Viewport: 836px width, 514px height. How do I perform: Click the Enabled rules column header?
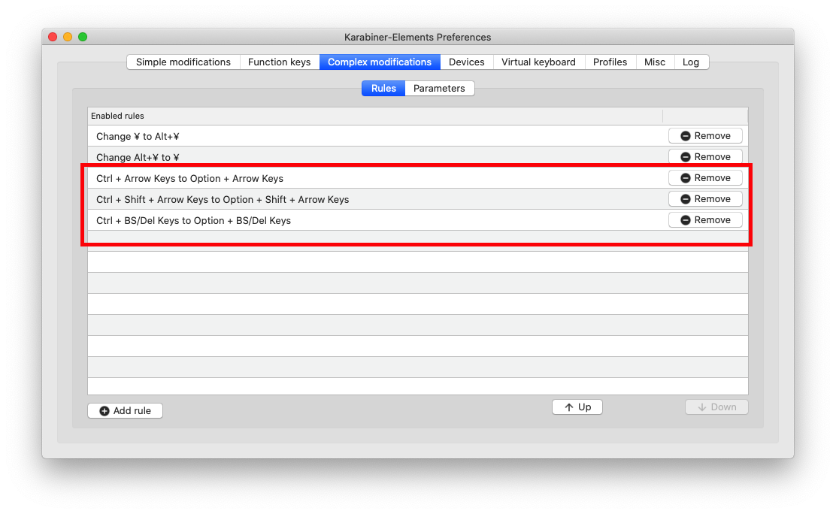pyautogui.click(x=375, y=116)
